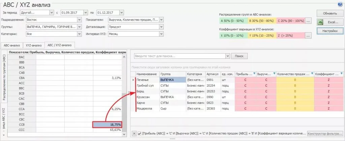This screenshot has height=141, width=345.
Task: Sort by the Категория column header
Action: (x=196, y=74)
